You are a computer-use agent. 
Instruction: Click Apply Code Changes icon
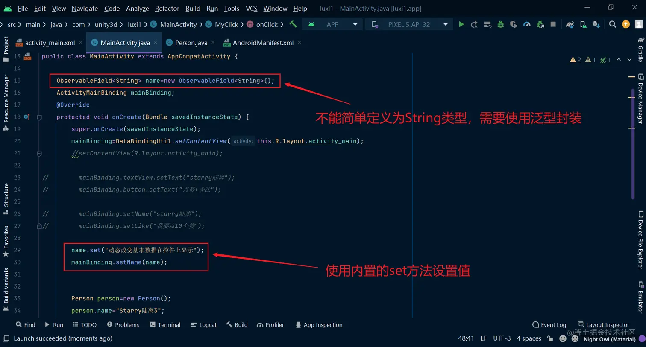click(x=487, y=25)
